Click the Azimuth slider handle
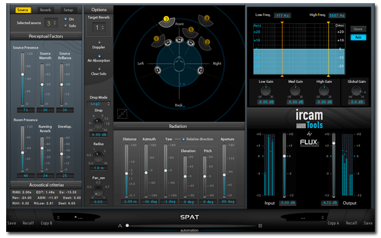Screen dimensions: 381x238 coord(146,173)
